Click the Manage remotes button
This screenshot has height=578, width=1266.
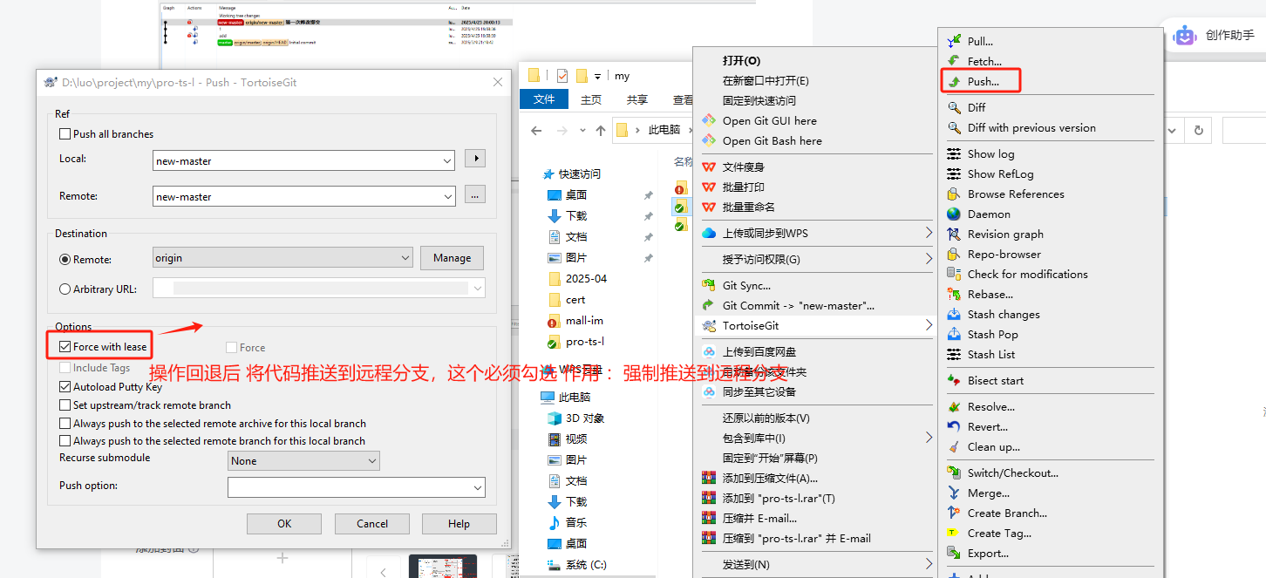coord(452,258)
